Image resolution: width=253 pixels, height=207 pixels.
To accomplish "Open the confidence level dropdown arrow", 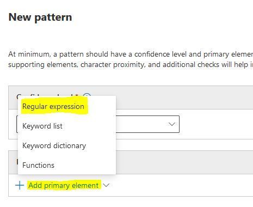I will (x=171, y=124).
